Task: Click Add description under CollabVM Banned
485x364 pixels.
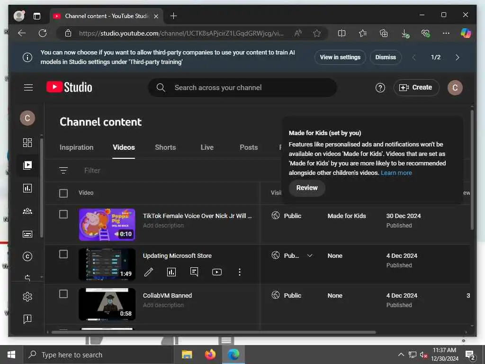Action: (x=163, y=305)
